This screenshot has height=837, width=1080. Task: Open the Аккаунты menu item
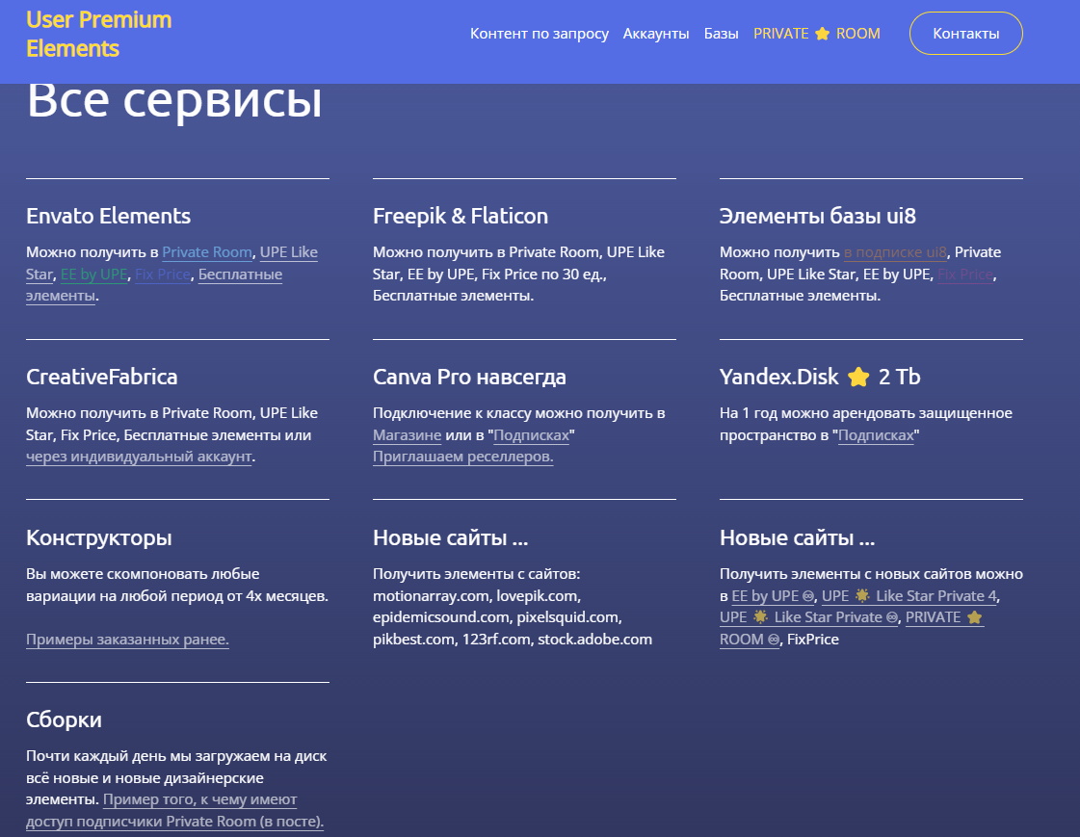(x=656, y=33)
